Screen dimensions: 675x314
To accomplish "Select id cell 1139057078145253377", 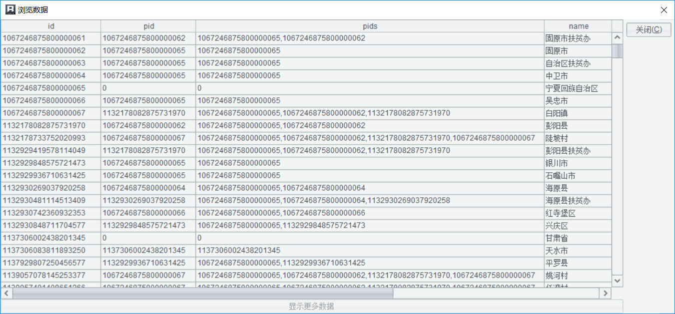I will click(51, 276).
